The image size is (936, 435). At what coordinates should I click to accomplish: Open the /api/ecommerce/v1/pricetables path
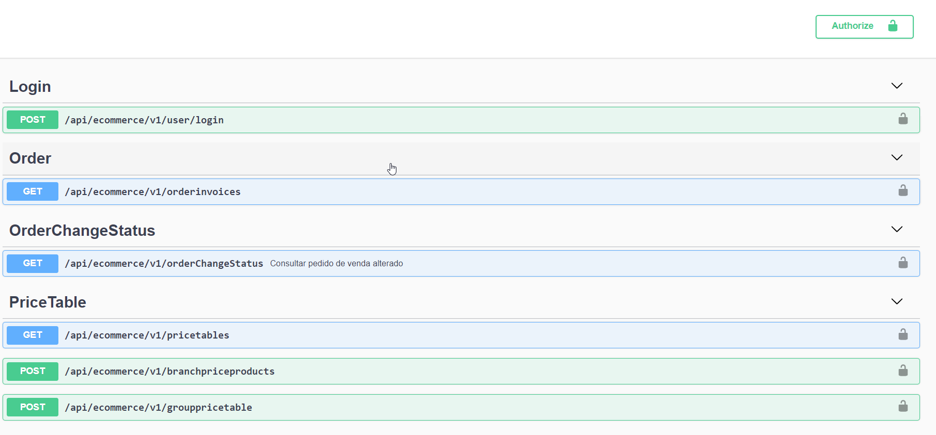[147, 335]
